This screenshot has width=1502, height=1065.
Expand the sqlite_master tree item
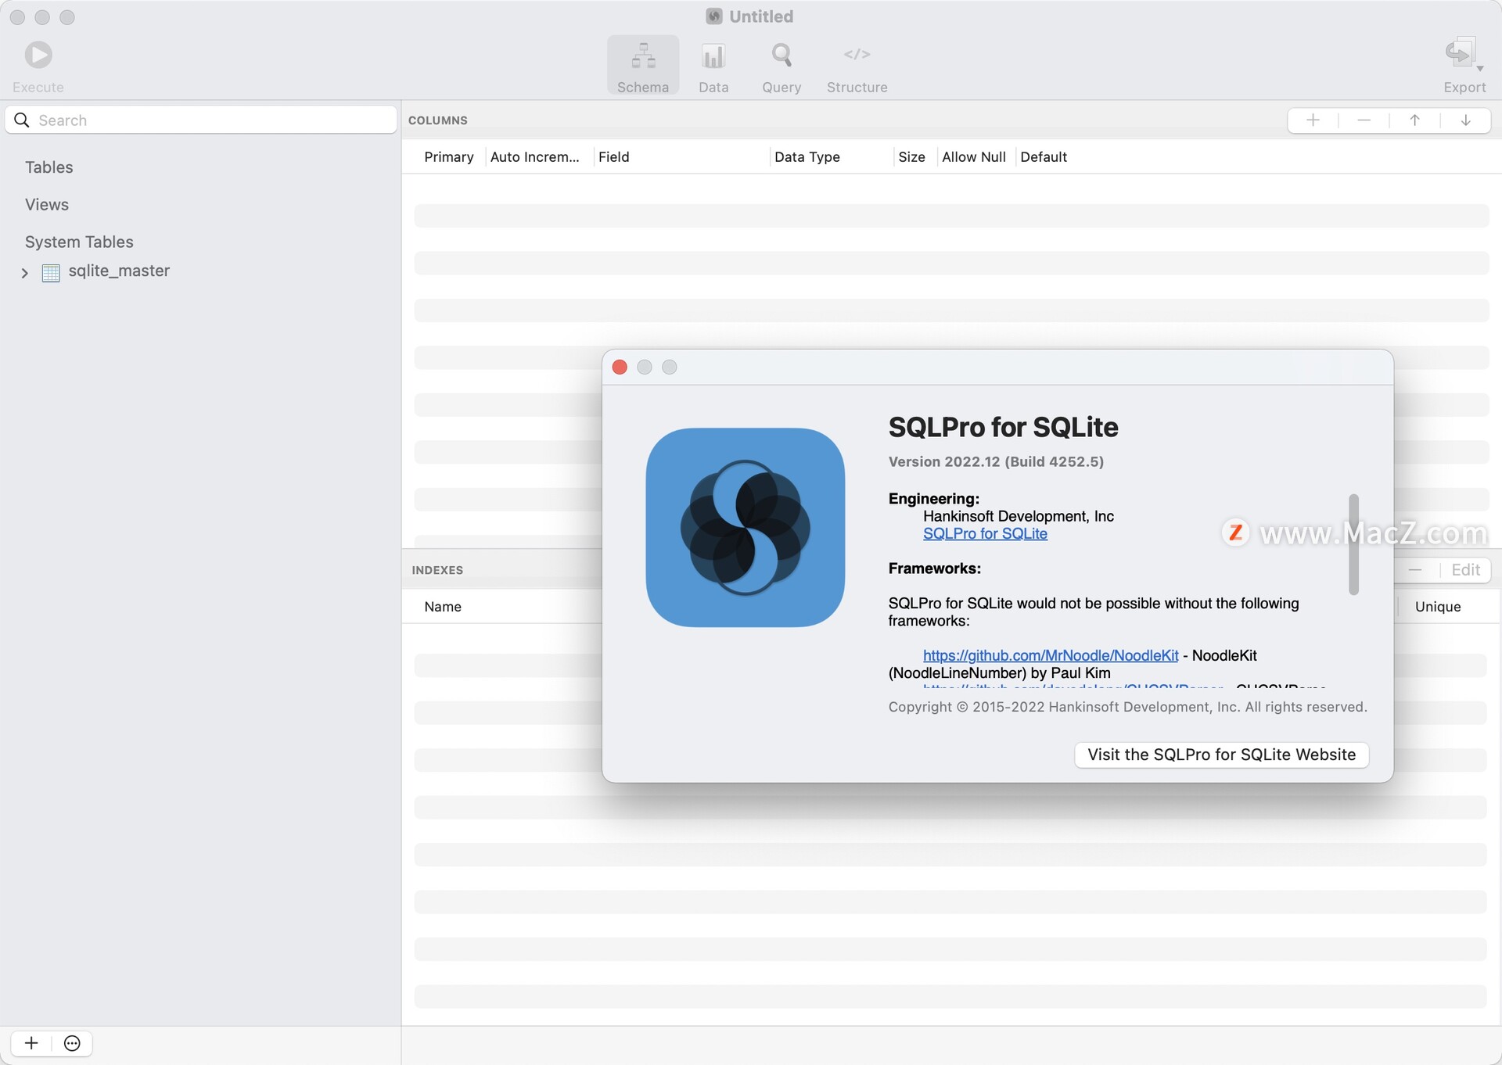[x=24, y=273]
